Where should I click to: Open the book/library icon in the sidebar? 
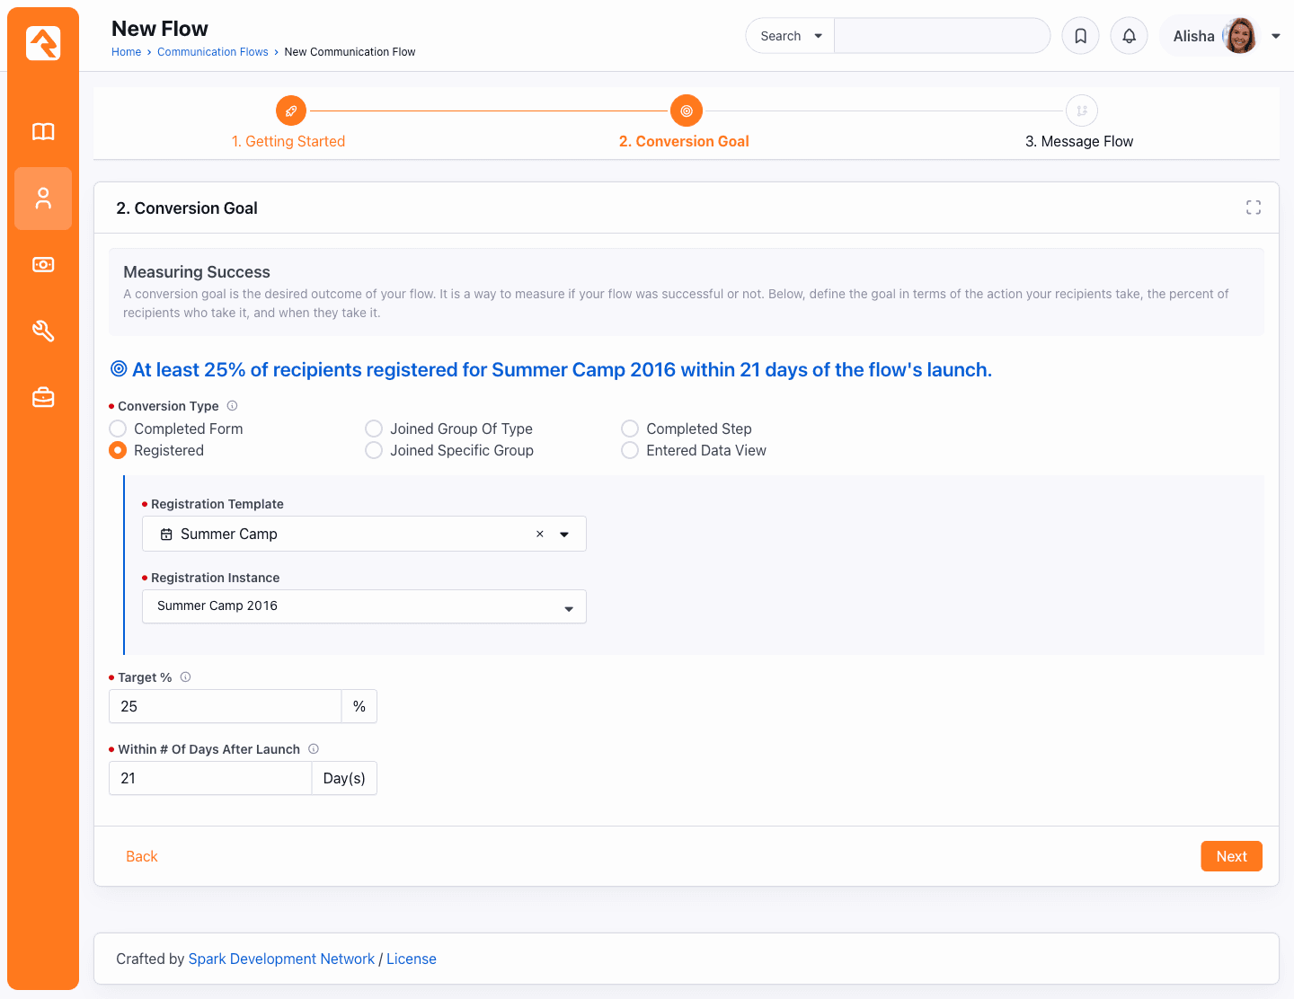click(x=43, y=131)
